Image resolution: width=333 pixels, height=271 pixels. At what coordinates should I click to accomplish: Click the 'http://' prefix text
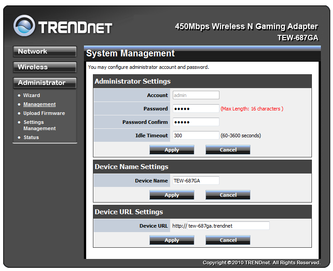(179, 226)
